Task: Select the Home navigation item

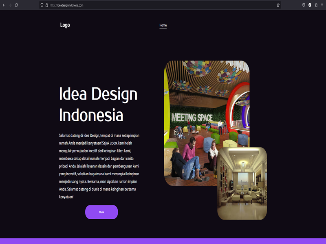Action: [x=163, y=25]
